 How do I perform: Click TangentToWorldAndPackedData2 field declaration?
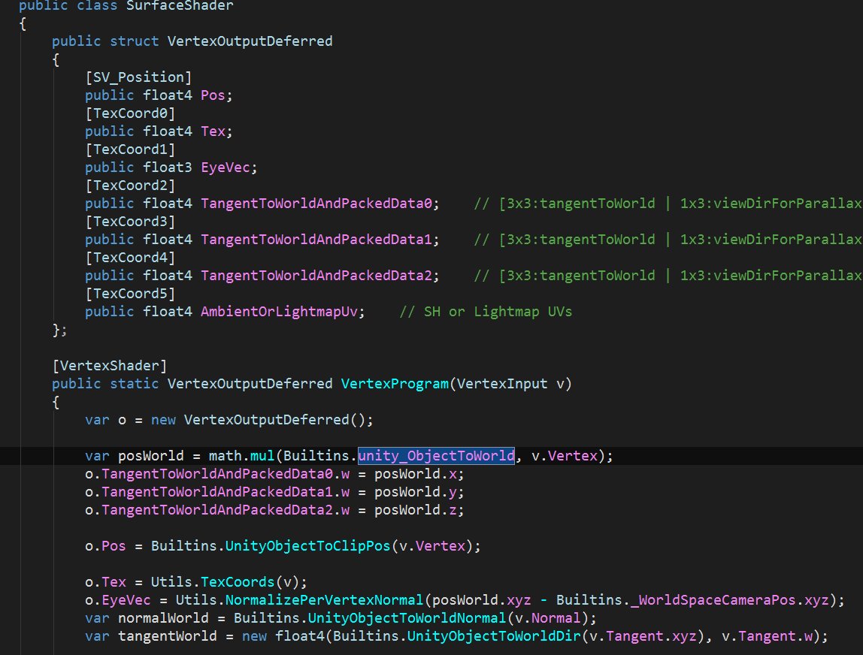pyautogui.click(x=316, y=276)
